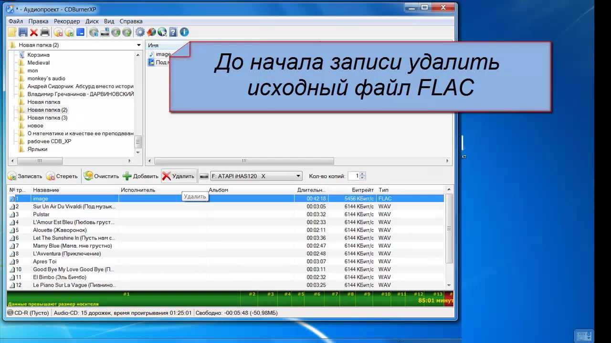Click the second green arrow disc tray icon

[126, 32]
